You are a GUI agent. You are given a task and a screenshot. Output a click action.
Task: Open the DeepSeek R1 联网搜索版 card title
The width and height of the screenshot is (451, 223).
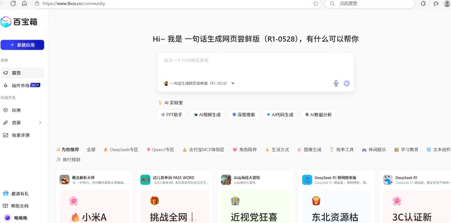tap(335, 178)
